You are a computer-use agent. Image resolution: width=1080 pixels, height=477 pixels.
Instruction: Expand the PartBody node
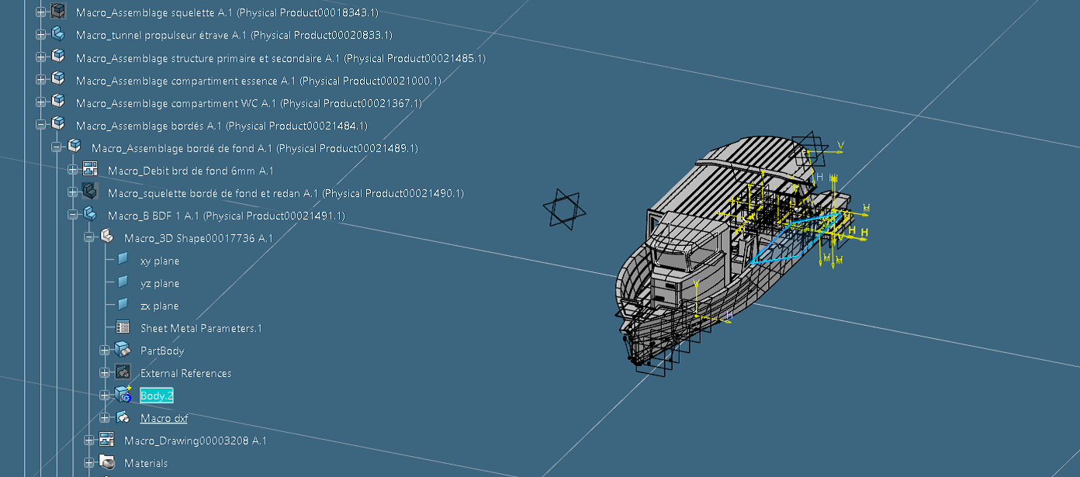(105, 351)
